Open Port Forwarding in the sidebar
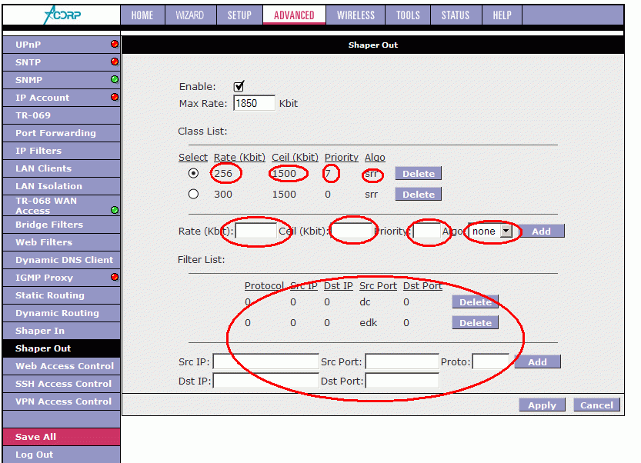The height and width of the screenshot is (463, 641). pyautogui.click(x=62, y=133)
